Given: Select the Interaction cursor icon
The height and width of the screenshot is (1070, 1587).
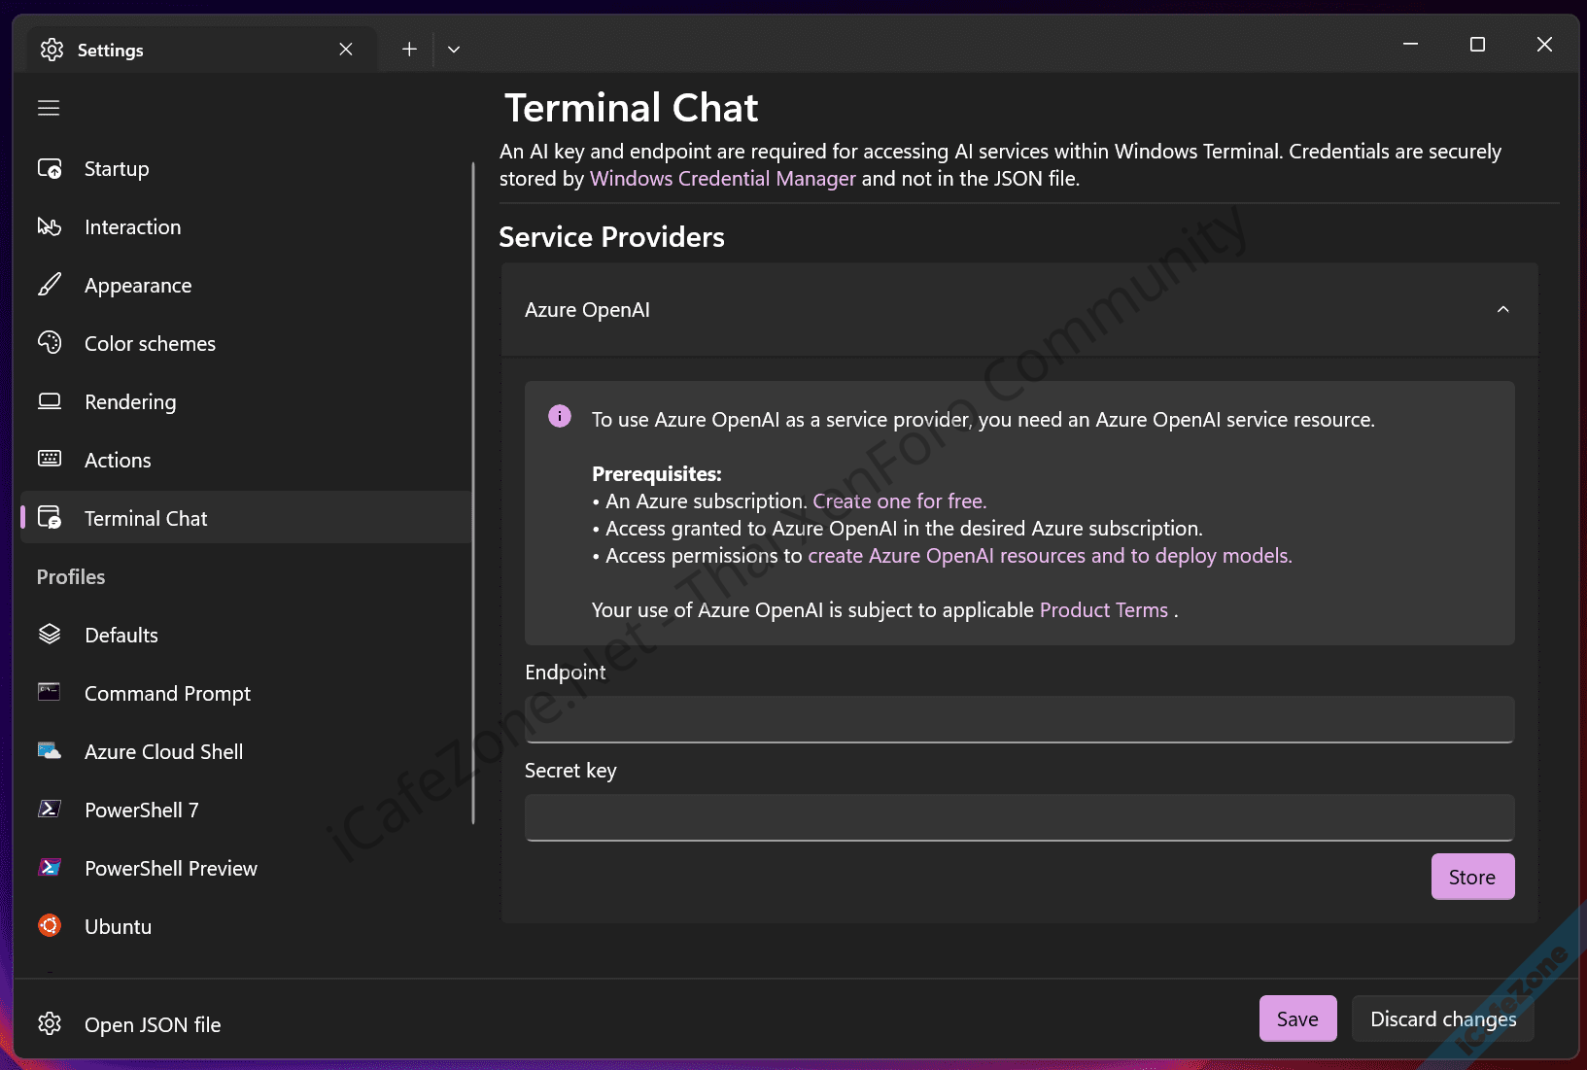Looking at the screenshot, I should click(50, 227).
